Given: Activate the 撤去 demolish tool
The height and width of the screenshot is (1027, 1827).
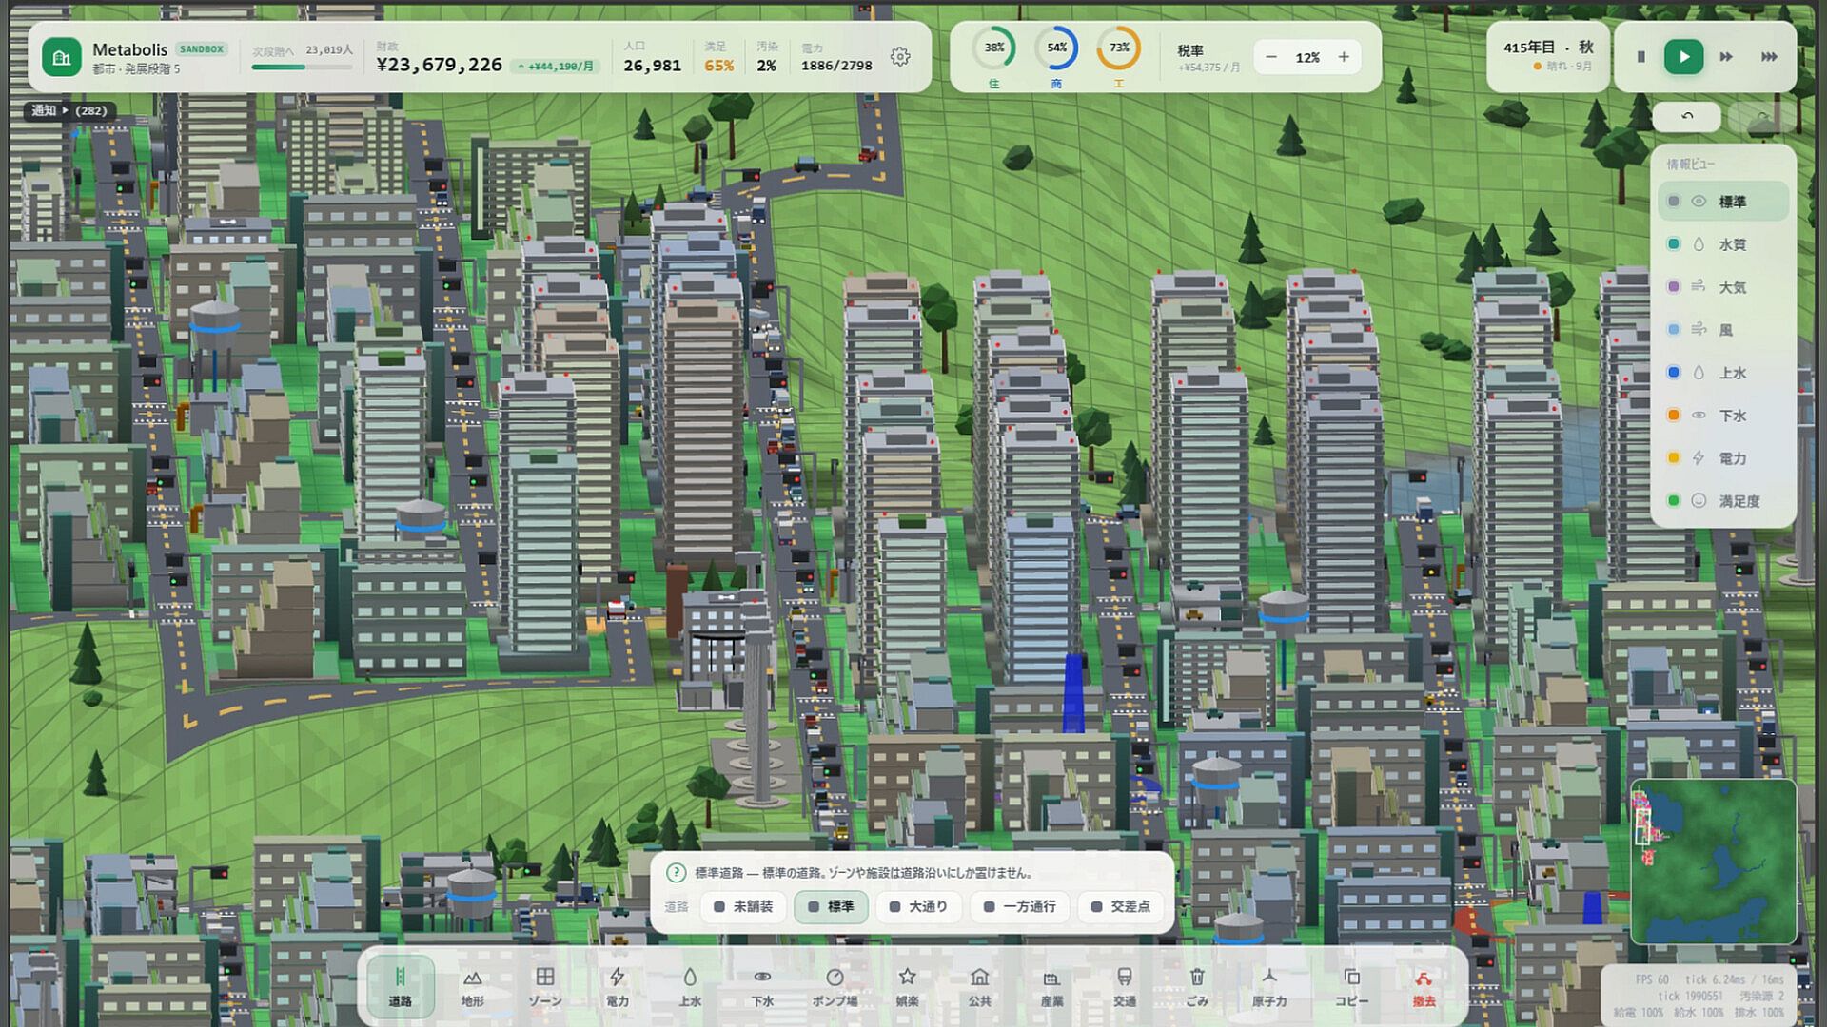Looking at the screenshot, I should 1424,986.
